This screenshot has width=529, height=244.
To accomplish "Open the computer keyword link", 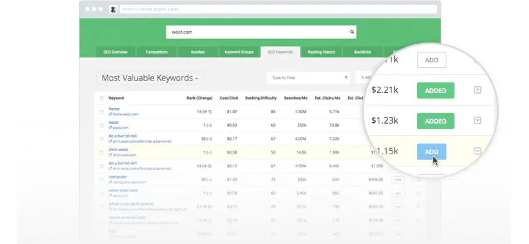I will [118, 176].
